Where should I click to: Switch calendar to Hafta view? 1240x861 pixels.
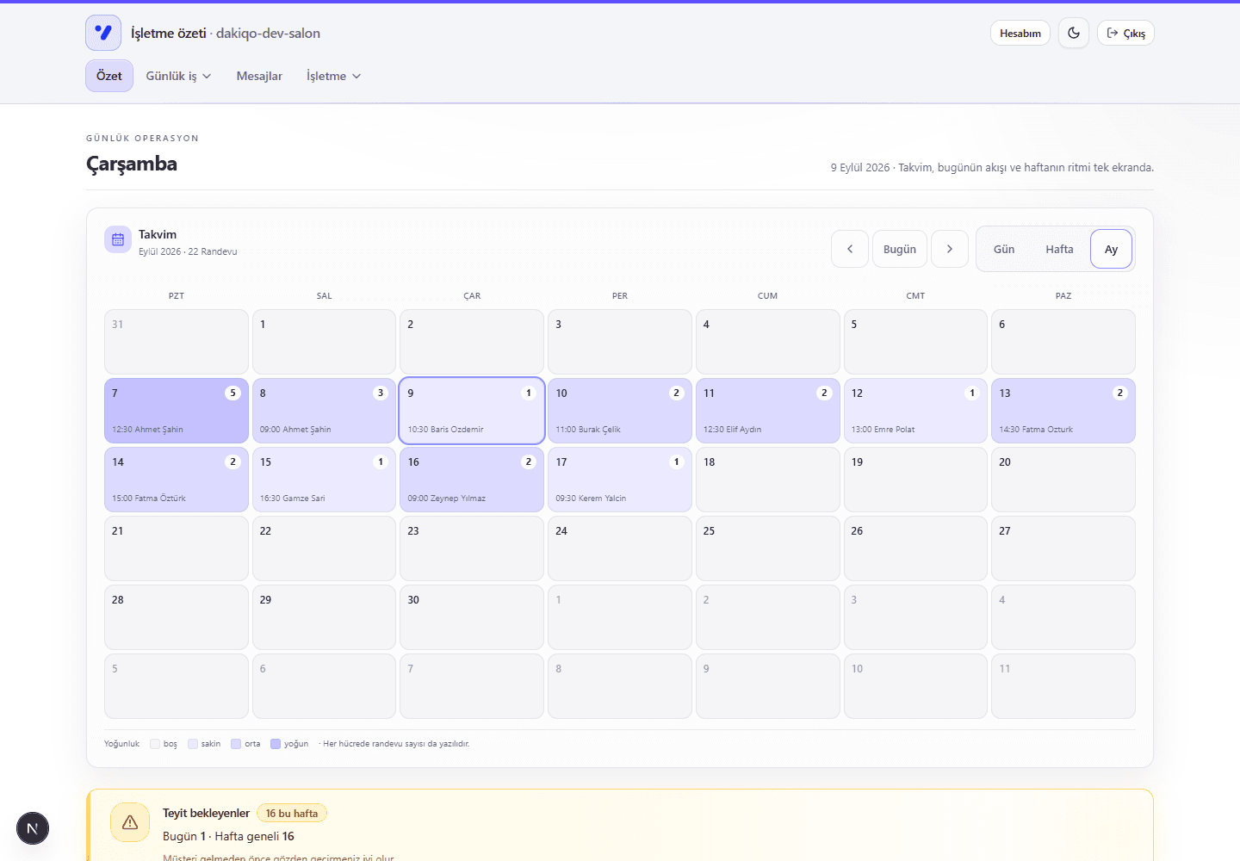1059,249
